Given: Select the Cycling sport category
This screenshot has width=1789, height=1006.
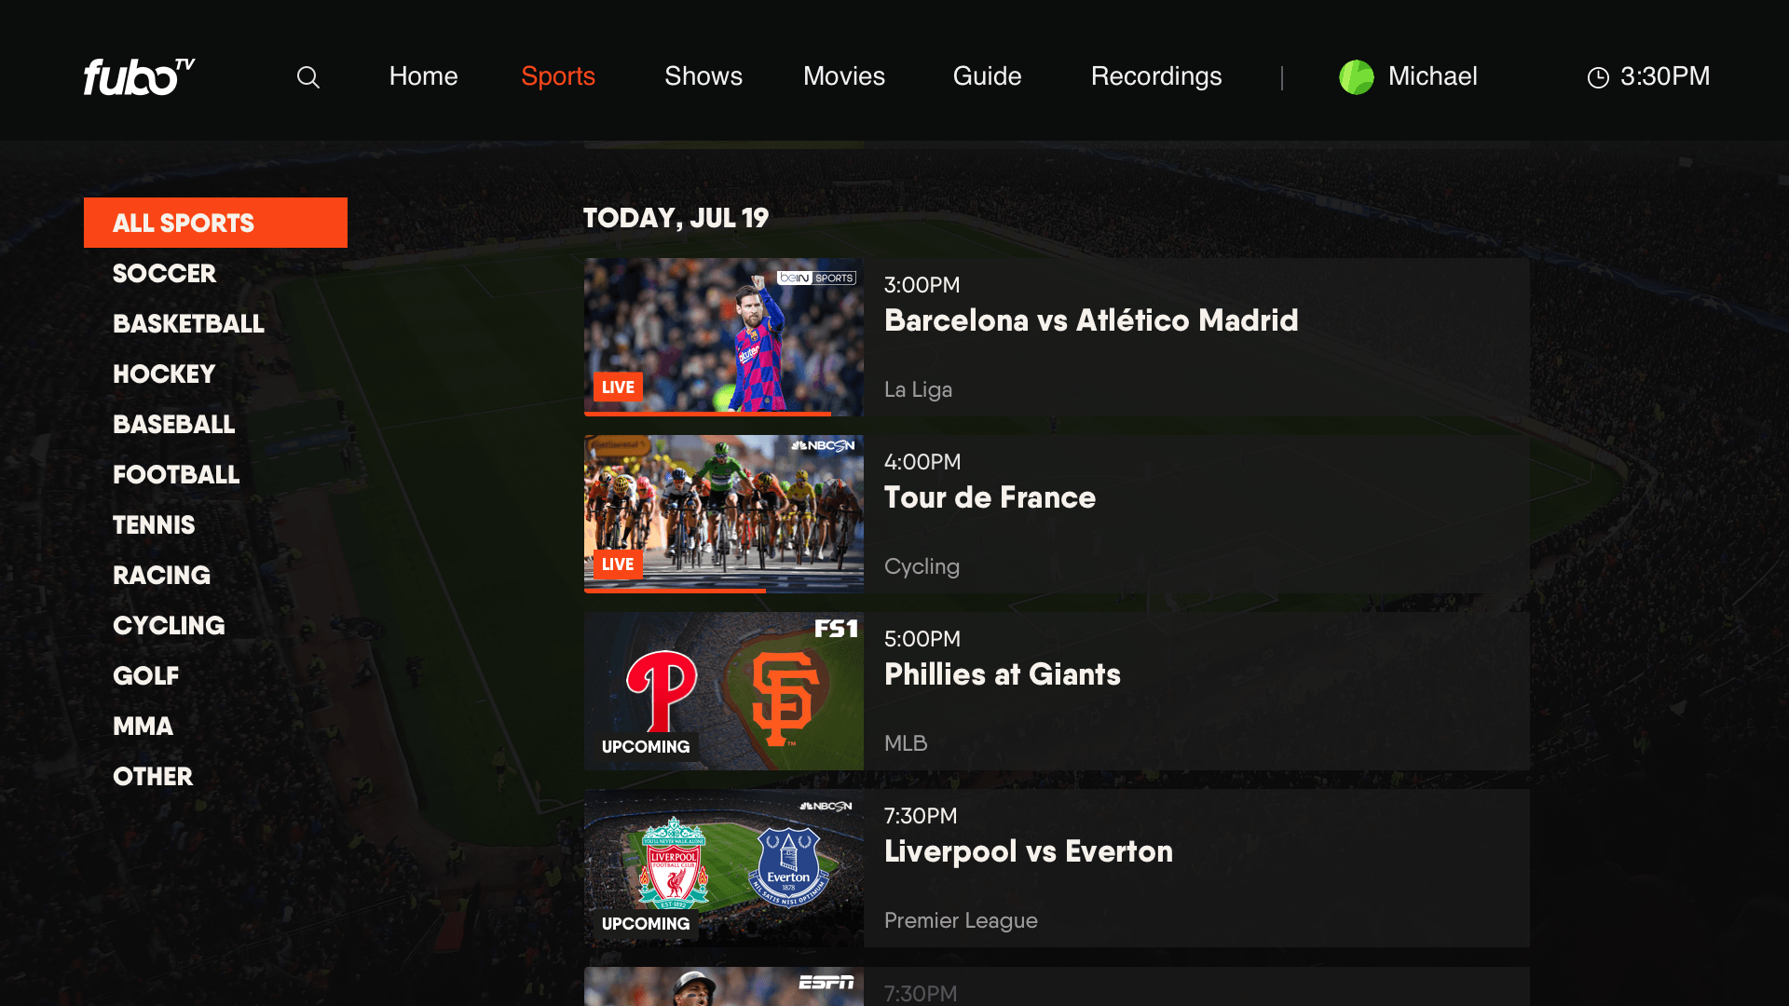Looking at the screenshot, I should (x=170, y=625).
